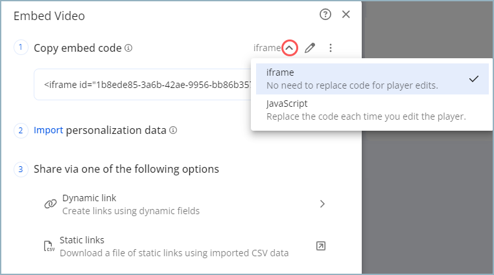Click the 'Copy embed code' heading
Viewport: 494px width, 275px height.
point(78,48)
